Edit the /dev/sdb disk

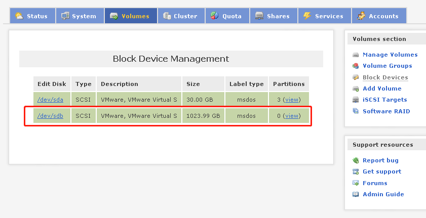coord(50,116)
